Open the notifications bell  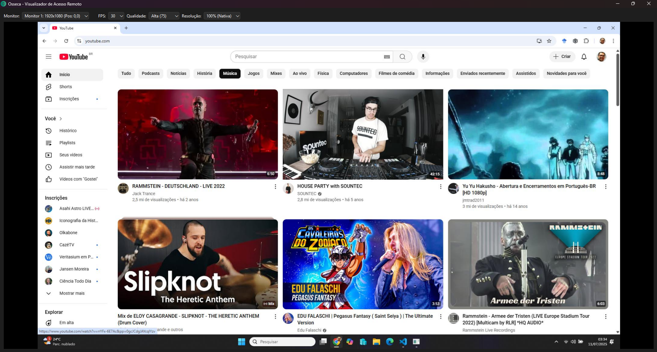[x=584, y=57]
